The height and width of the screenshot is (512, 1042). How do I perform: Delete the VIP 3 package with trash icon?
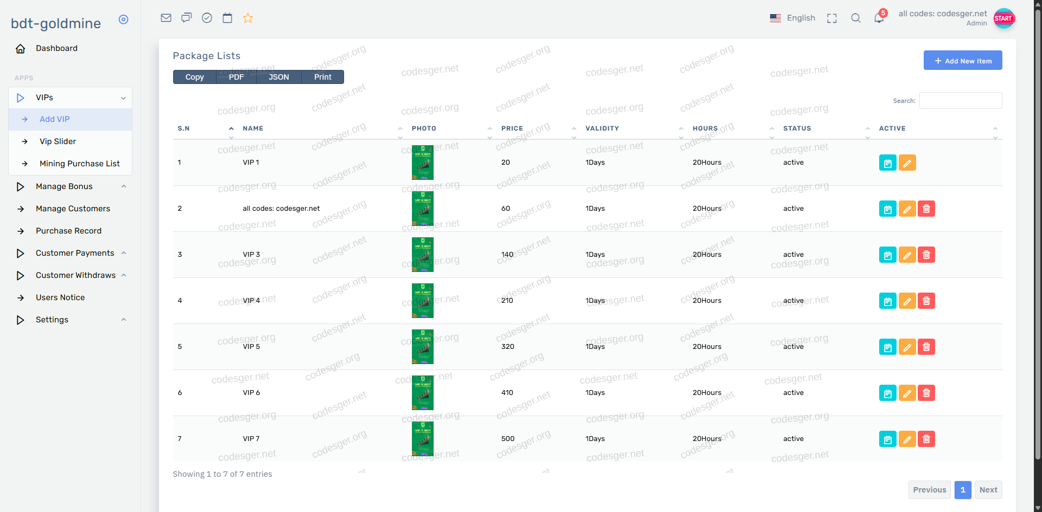click(x=926, y=255)
